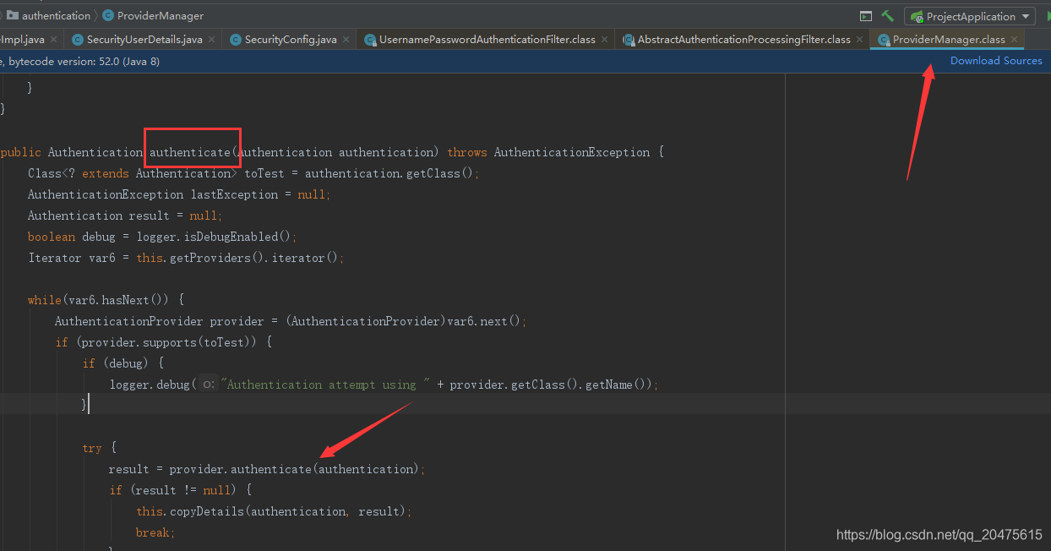Close the Impl.java tab

pyautogui.click(x=53, y=40)
